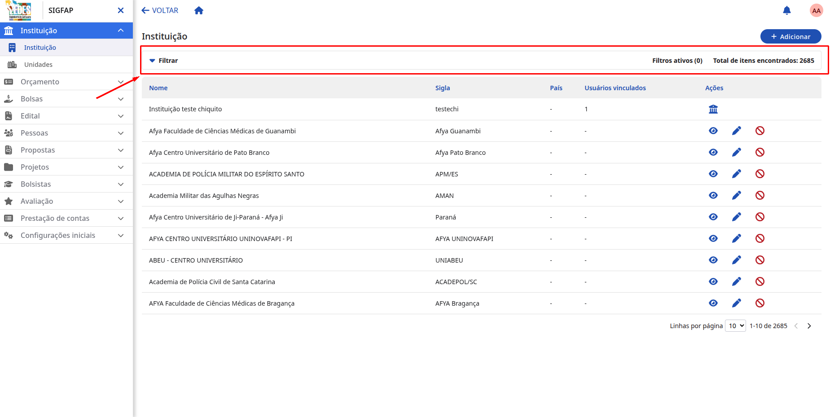This screenshot has height=417, width=830.
Task: Deactivate AFYA Bragança institution
Action: pos(760,303)
